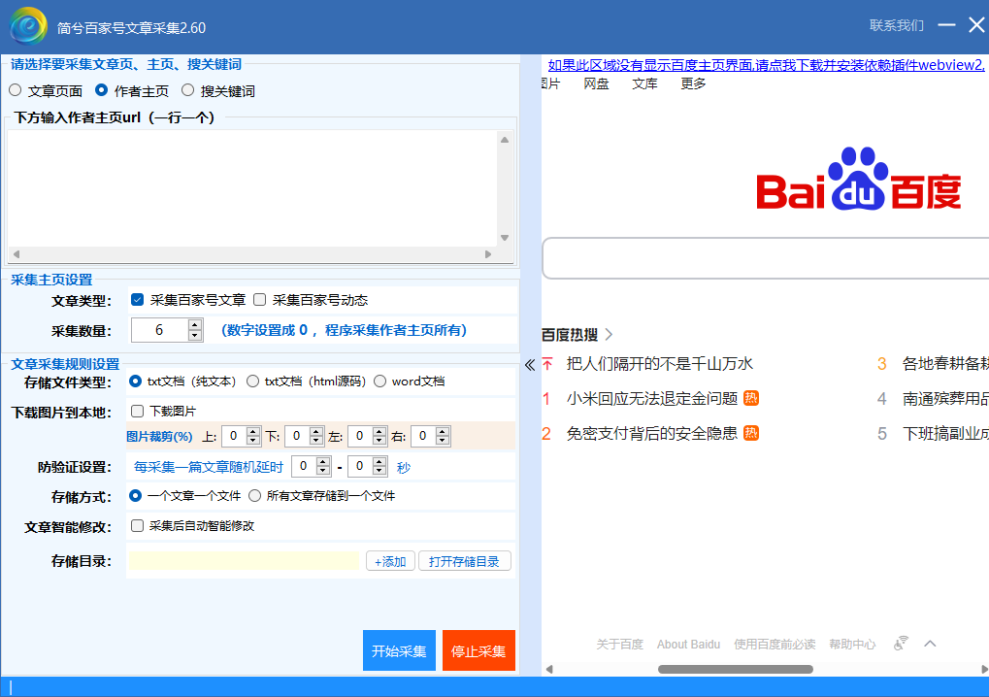
Task: Open the webview2 plugin download link
Action: click(766, 64)
